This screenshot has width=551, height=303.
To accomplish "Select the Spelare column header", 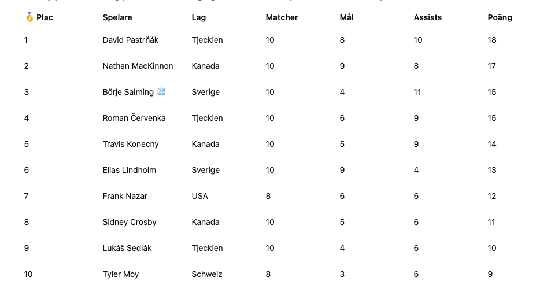I will (117, 17).
